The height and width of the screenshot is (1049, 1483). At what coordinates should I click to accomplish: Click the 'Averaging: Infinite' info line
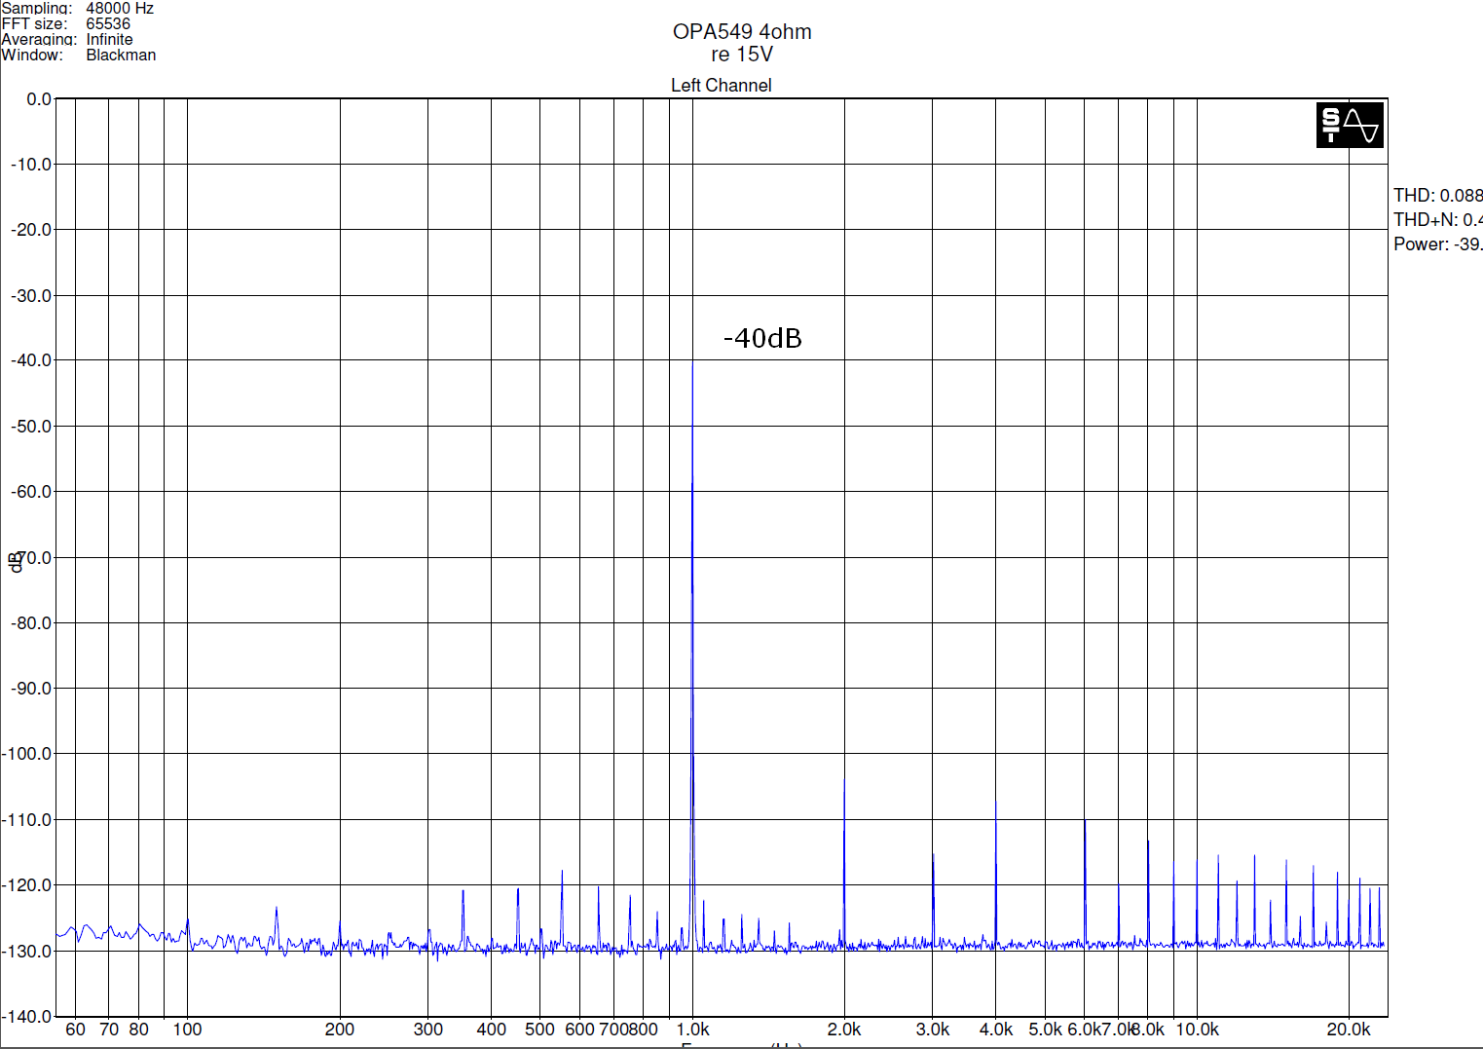click(67, 39)
